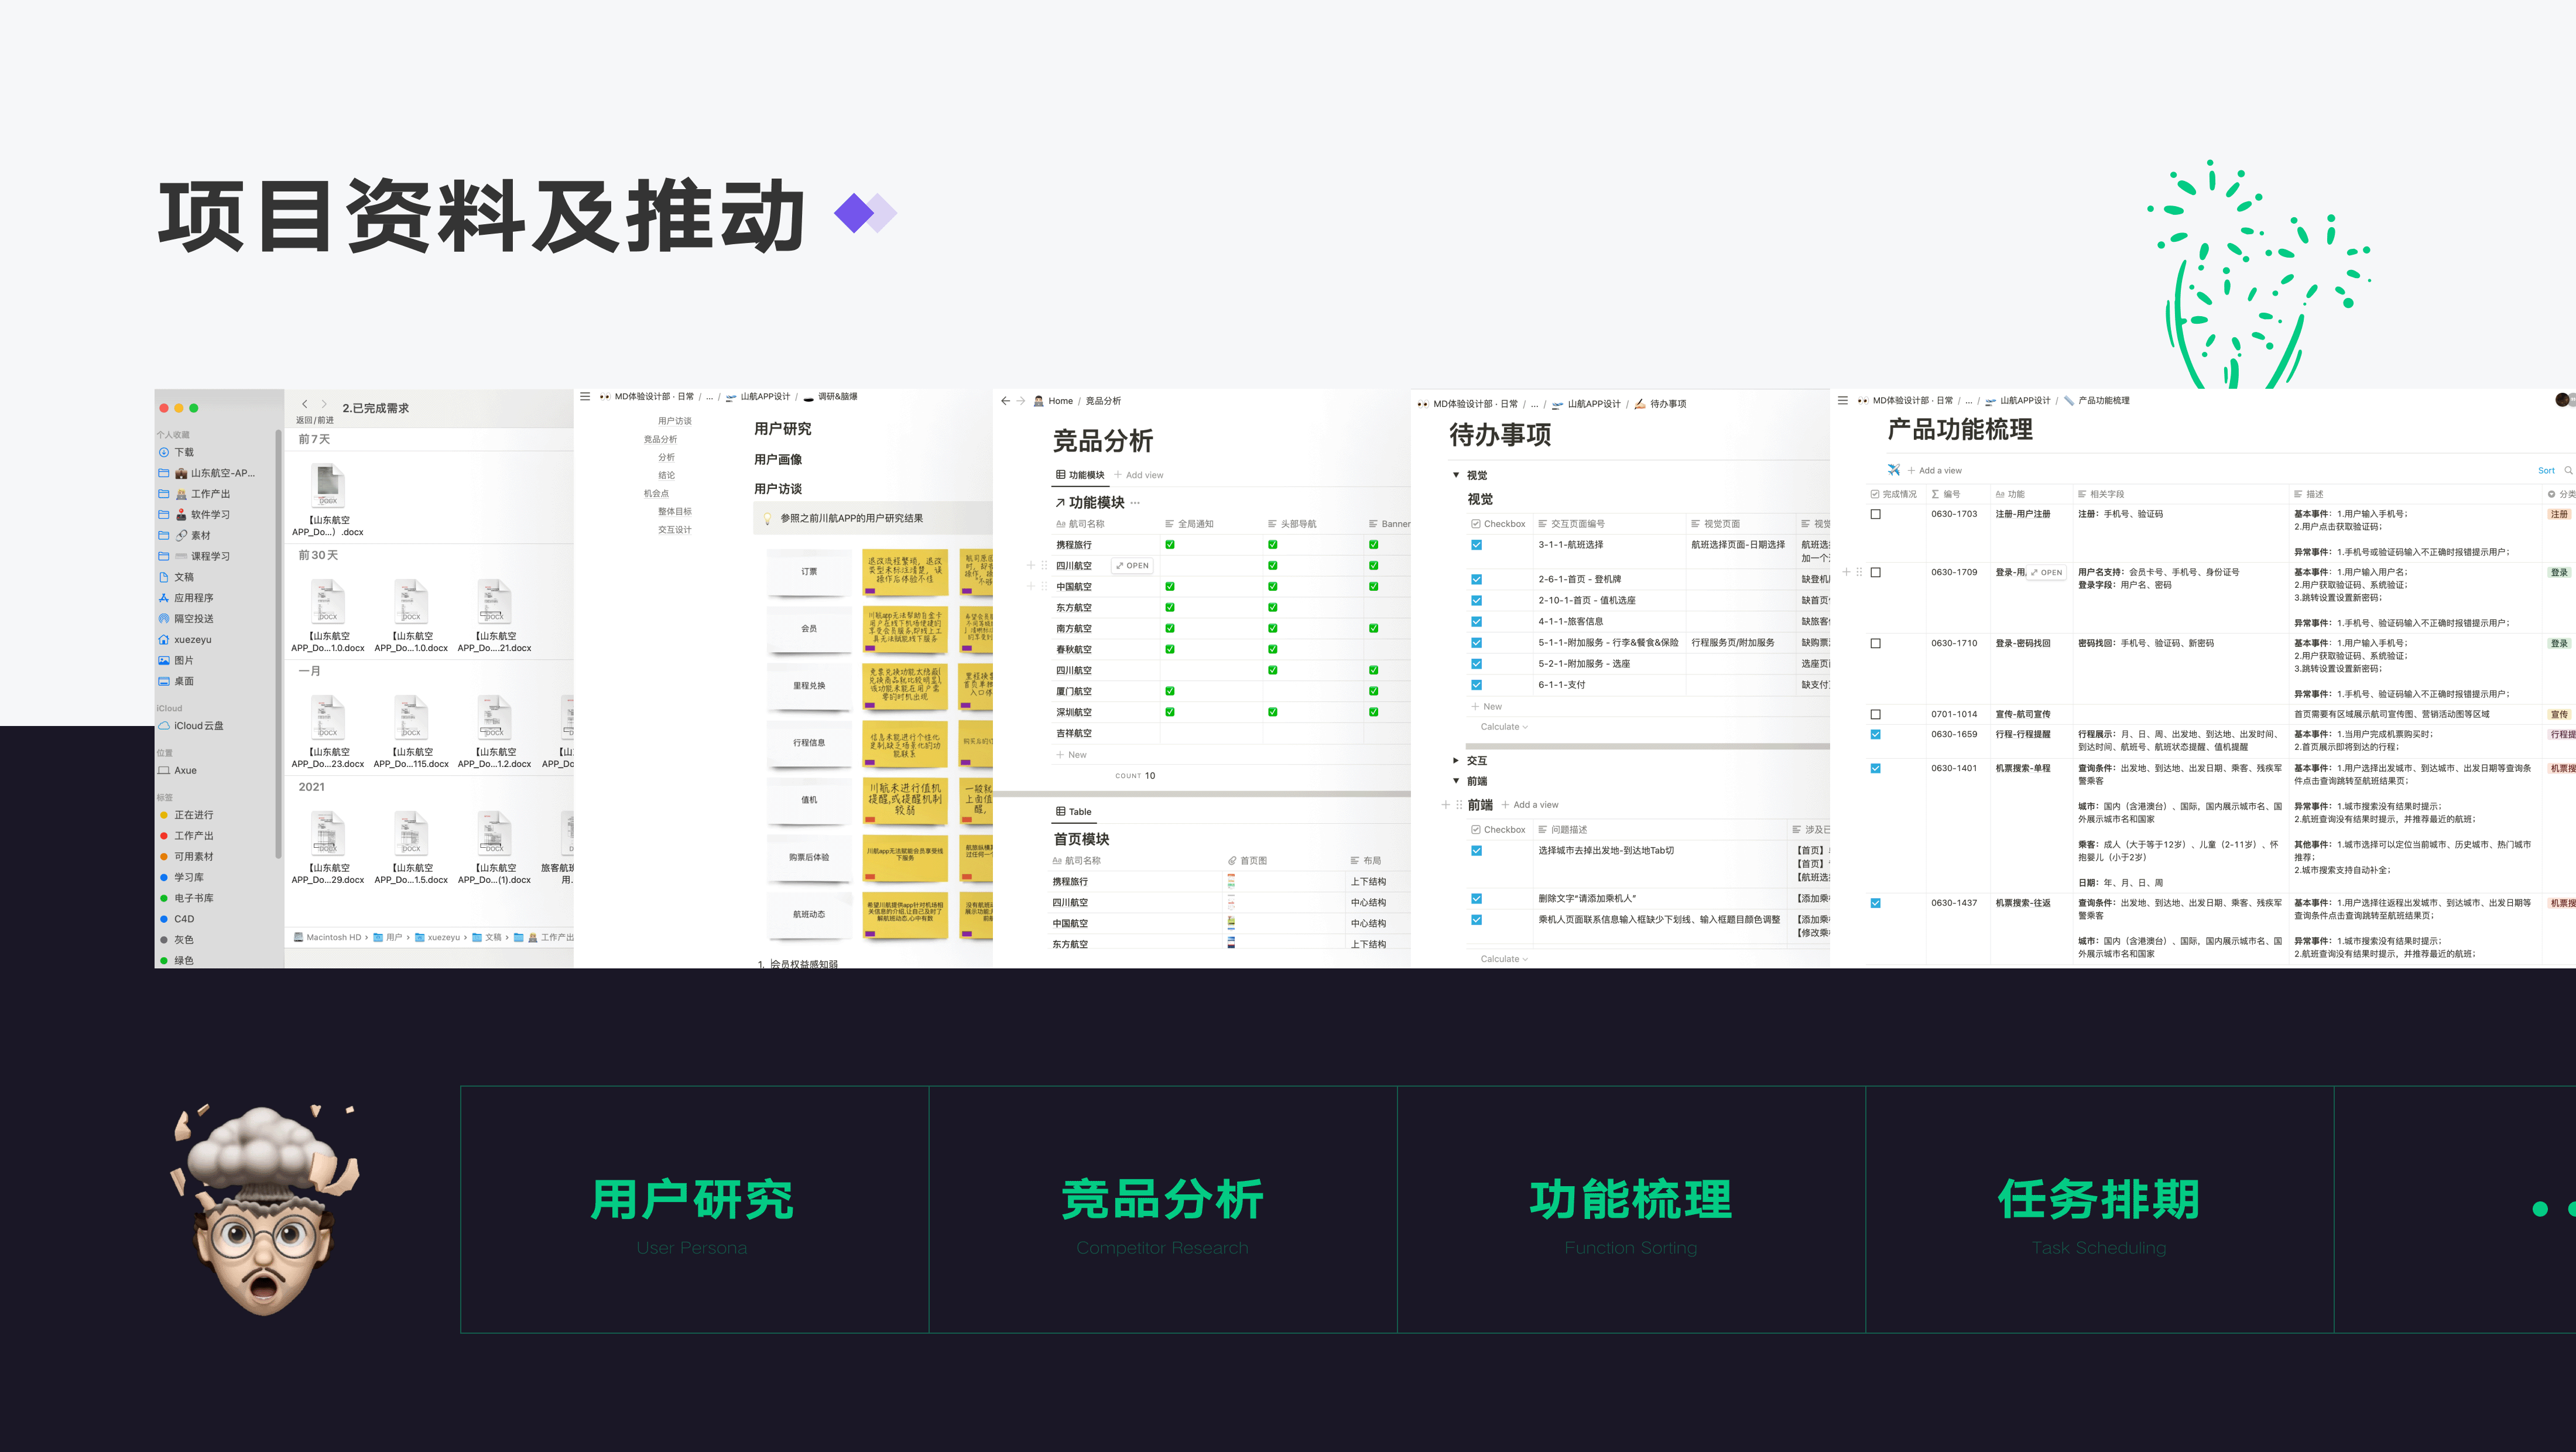Toggle 深圳航空 Banner checkbox
2576x1452 pixels.
pos(1373,712)
